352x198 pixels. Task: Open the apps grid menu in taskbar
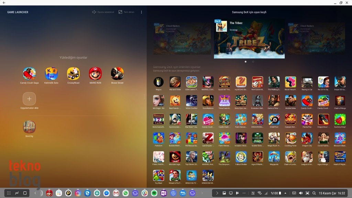(x=9, y=193)
